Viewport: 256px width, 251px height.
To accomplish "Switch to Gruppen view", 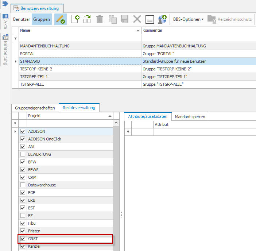I will [42, 19].
